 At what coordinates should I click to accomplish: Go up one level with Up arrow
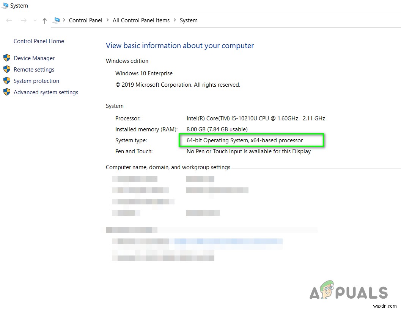(45, 21)
